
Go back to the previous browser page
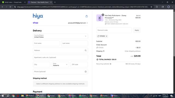point(2,7)
